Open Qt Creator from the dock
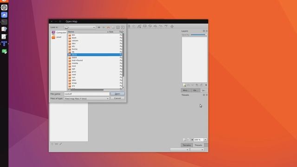Viewport: 297px width, 167px height. pyautogui.click(x=4, y=51)
